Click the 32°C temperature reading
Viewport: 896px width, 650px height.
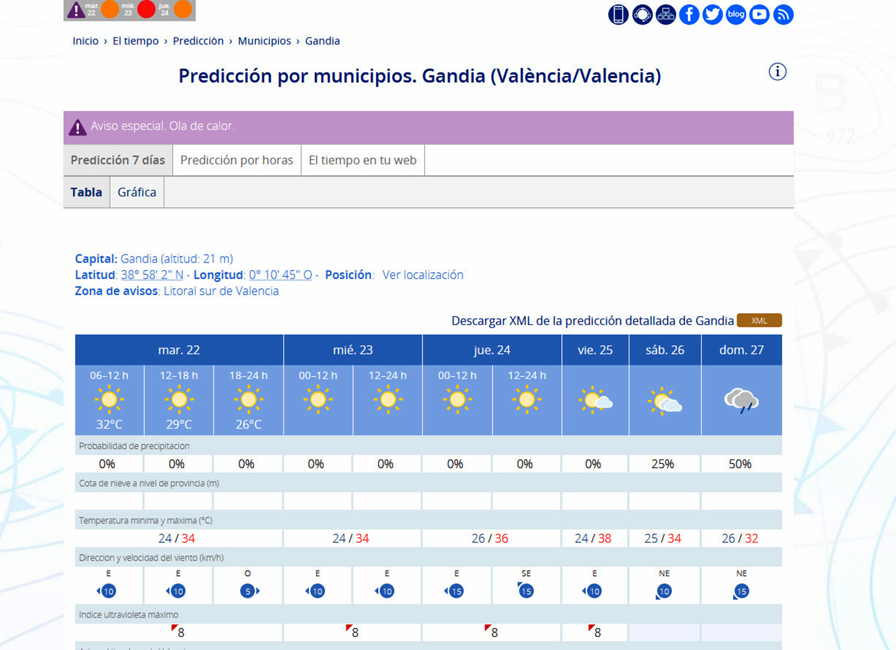(x=109, y=424)
